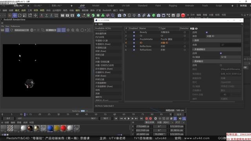Select the Rotate tool in top toolbar
The height and width of the screenshot is (141, 251).
(20, 15)
